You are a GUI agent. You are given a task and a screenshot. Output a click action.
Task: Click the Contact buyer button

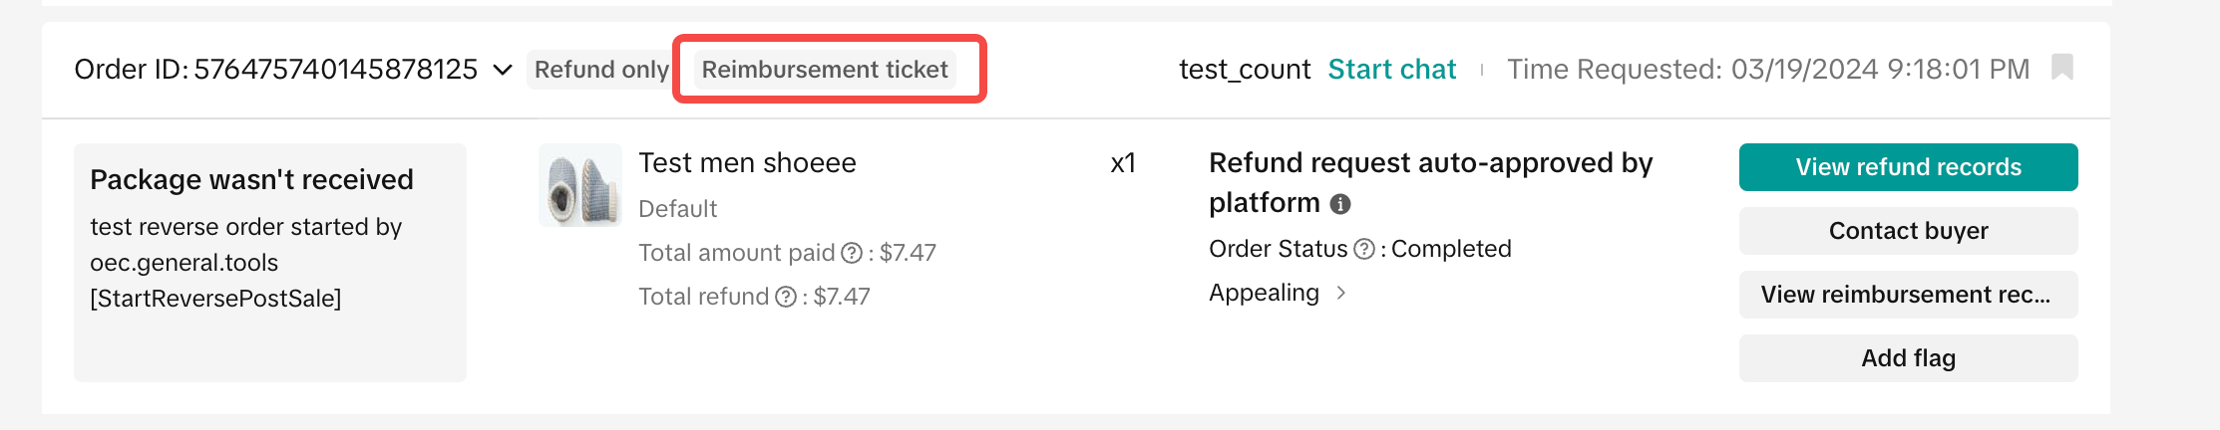(x=1908, y=231)
